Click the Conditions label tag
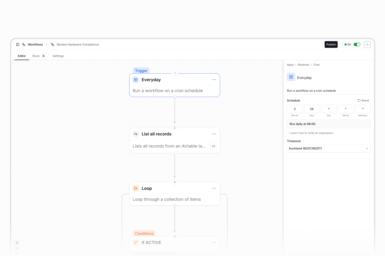The image size is (385, 256). tap(144, 234)
